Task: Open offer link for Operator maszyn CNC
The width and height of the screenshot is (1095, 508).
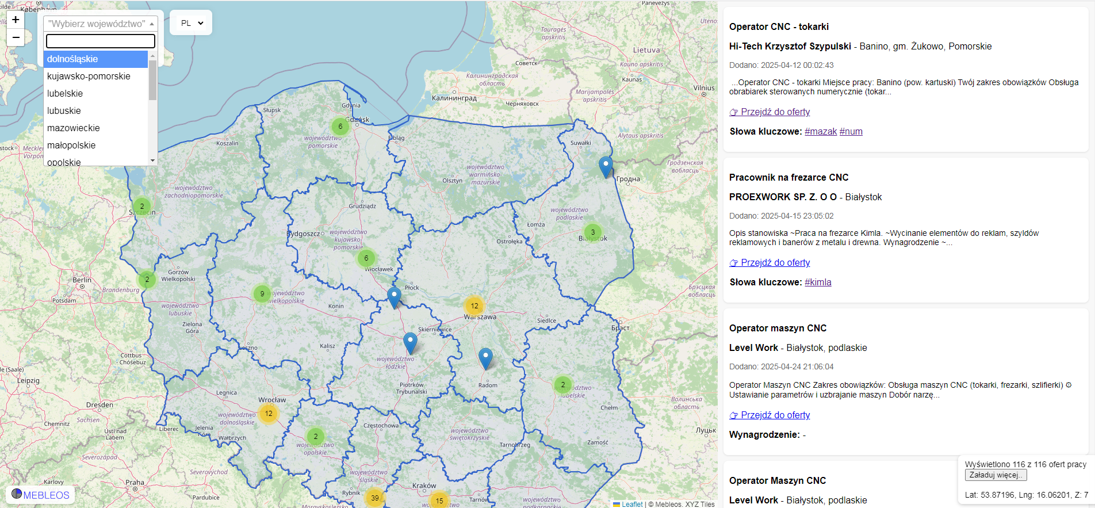Action: click(769, 415)
